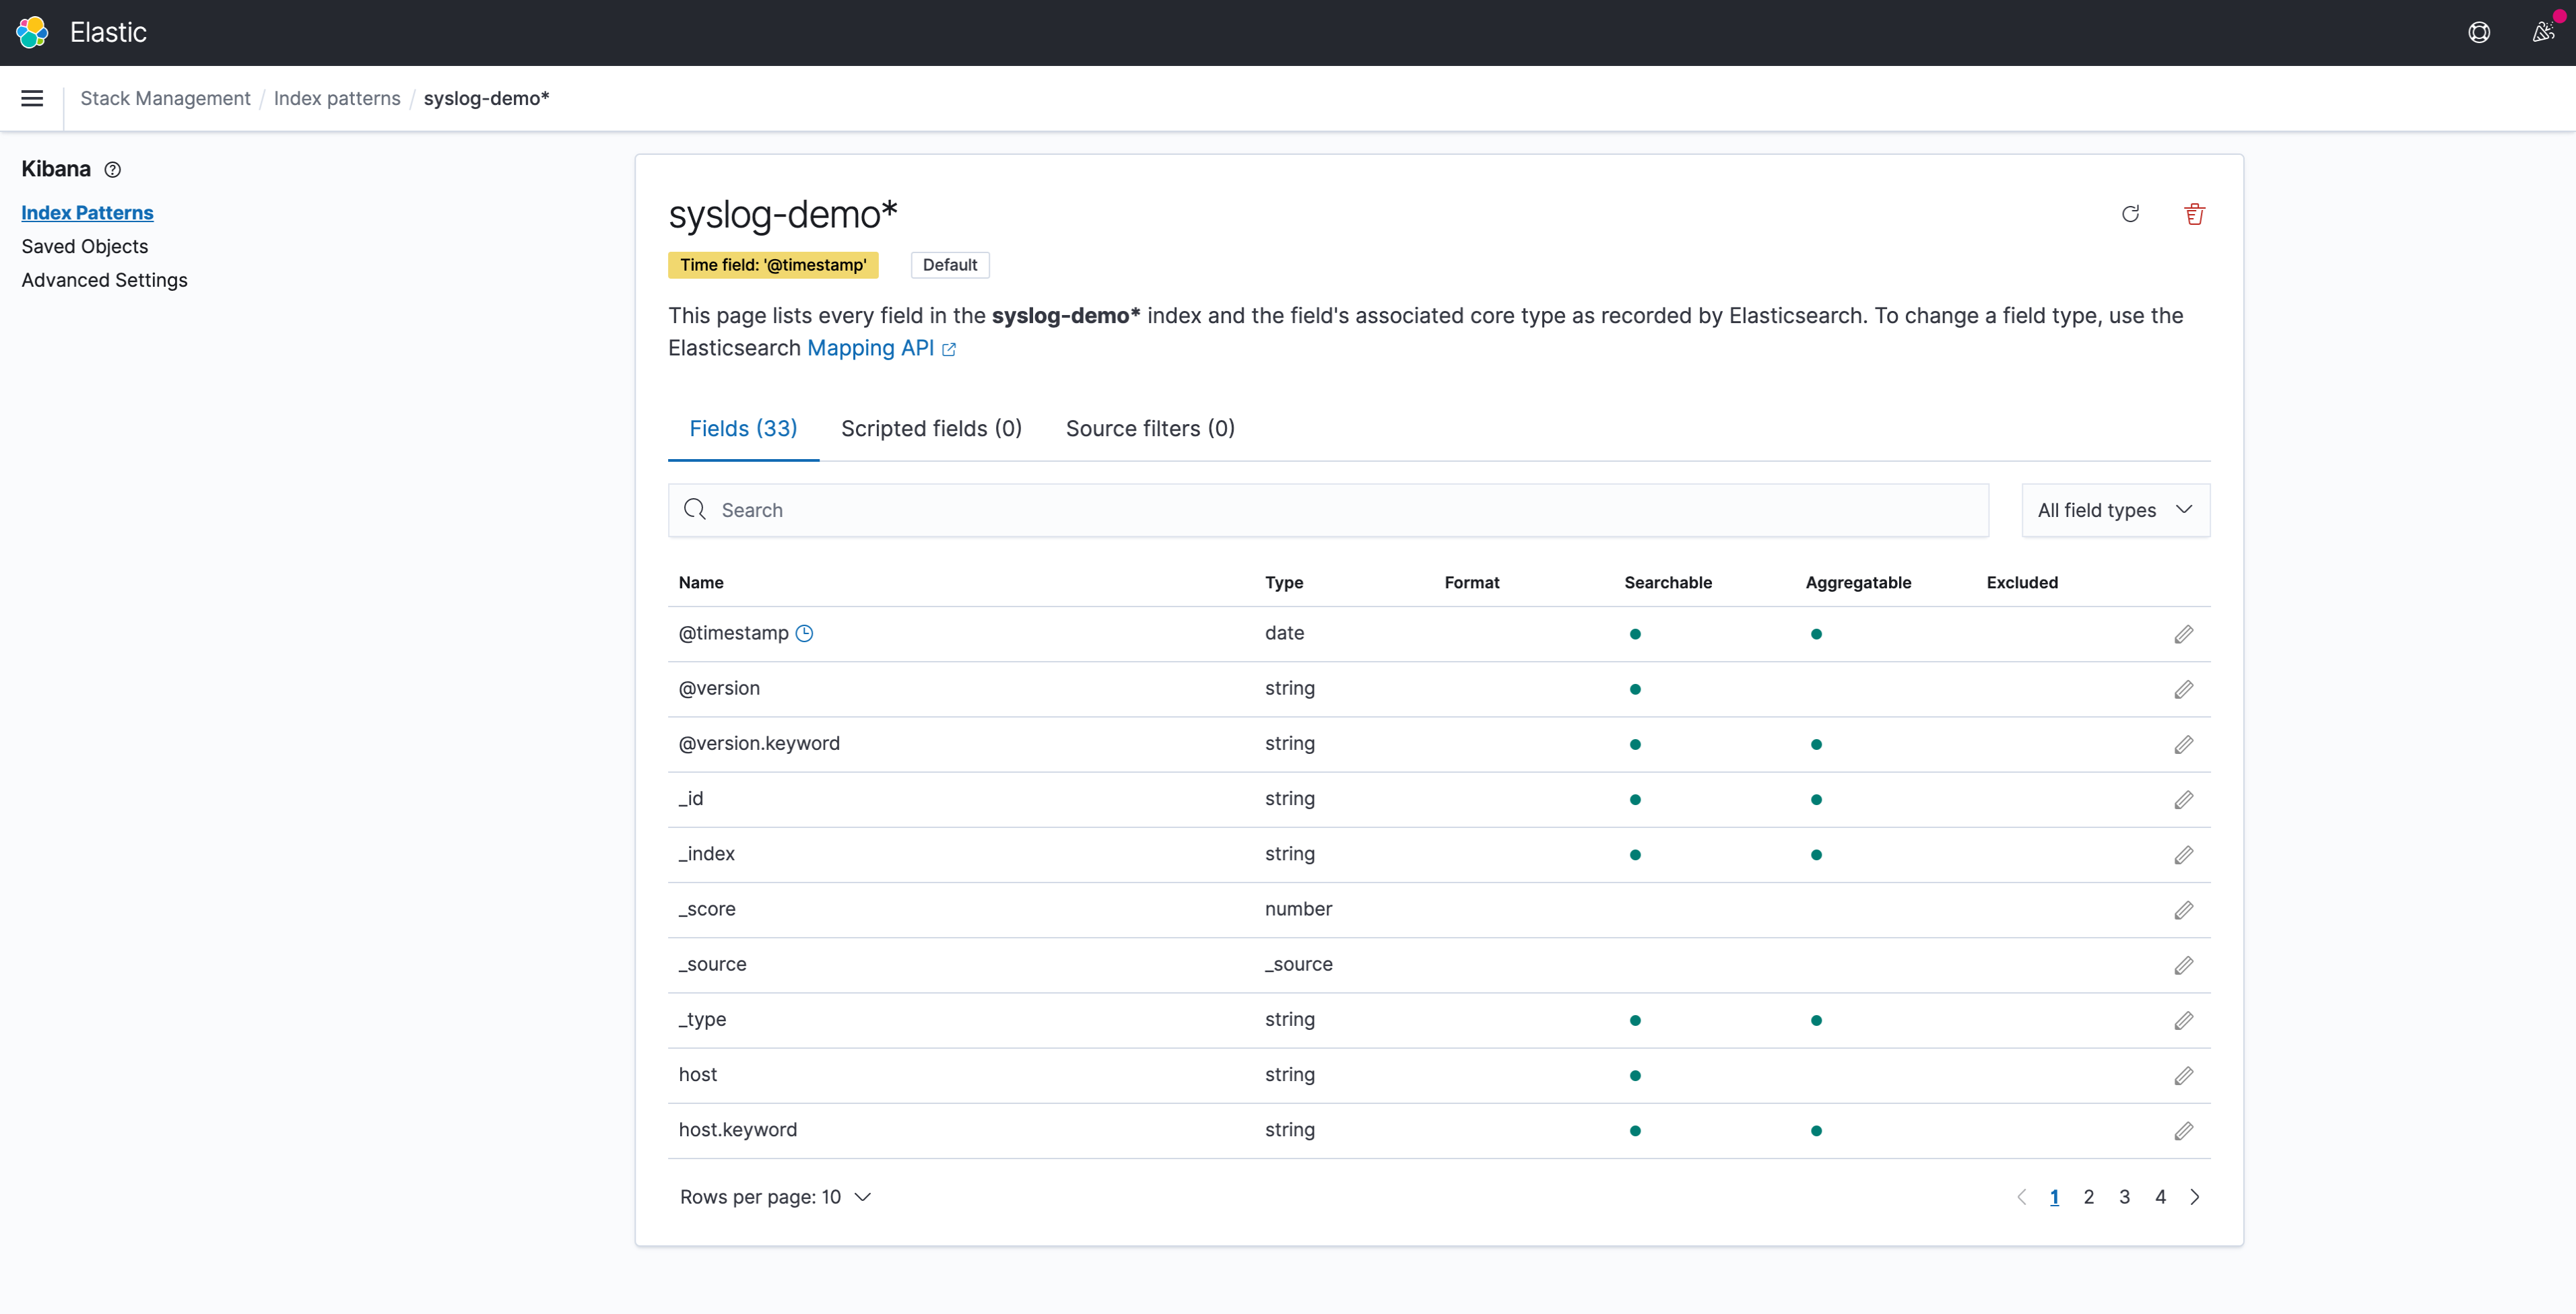This screenshot has height=1314, width=2576.
Task: Go to previous page arrow
Action: (2021, 1197)
